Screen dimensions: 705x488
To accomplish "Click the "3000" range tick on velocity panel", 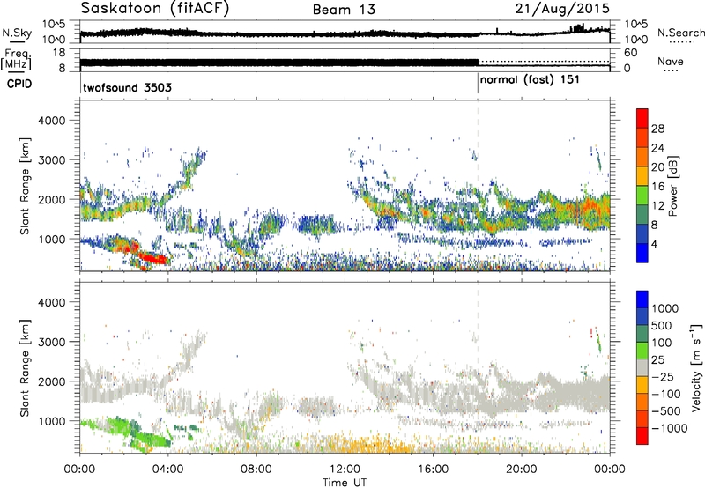I will click(52, 342).
